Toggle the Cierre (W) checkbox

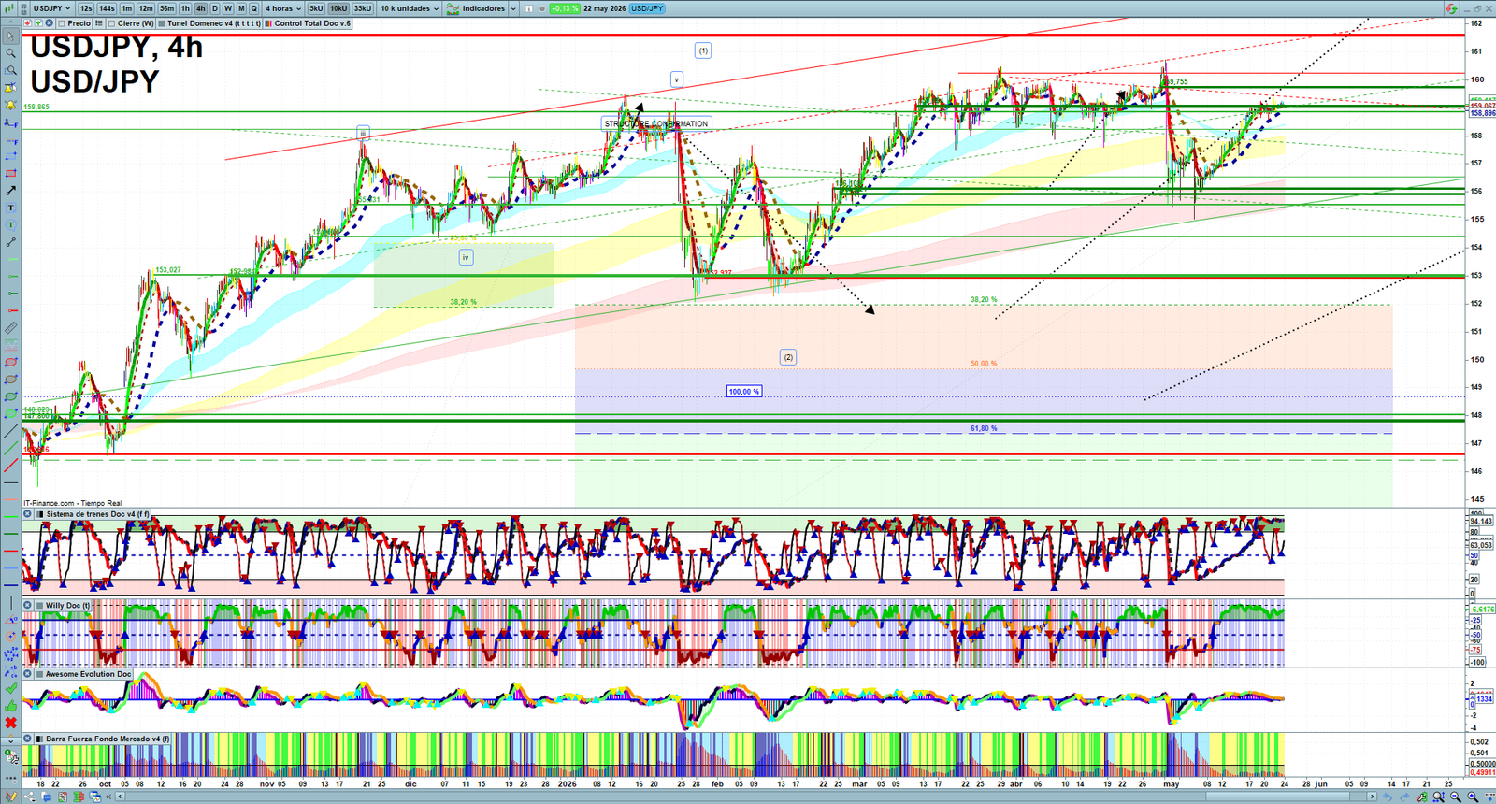coord(111,23)
